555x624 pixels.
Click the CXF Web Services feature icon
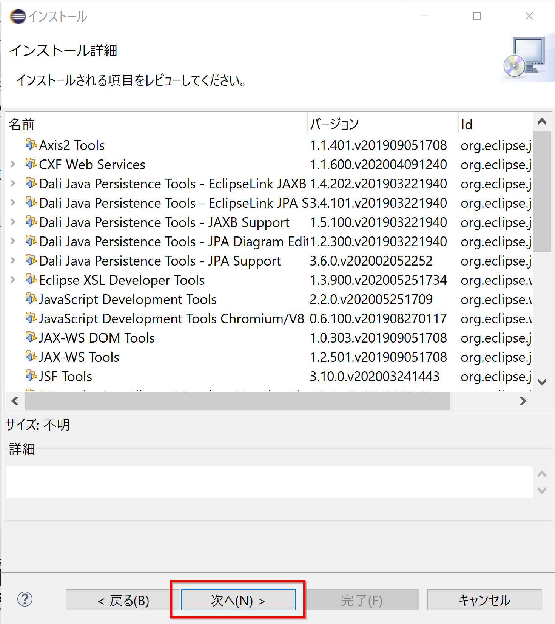[31, 164]
